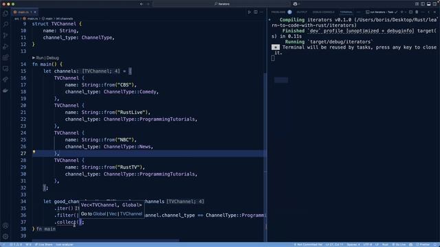Open editor More Actions ellipsis menu
Viewport: 440px width, 247px height.
click(x=261, y=12)
